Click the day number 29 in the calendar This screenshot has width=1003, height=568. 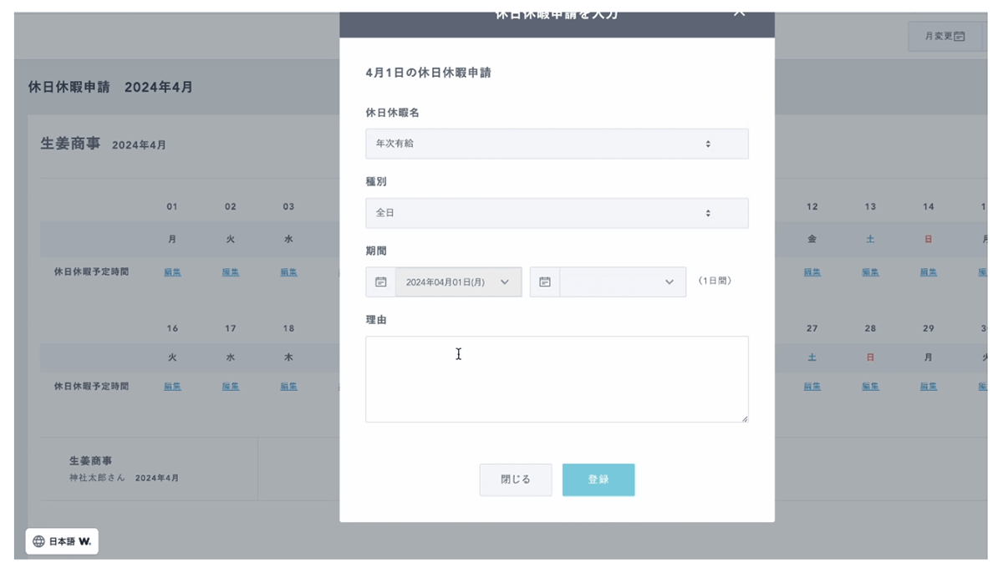tap(929, 329)
